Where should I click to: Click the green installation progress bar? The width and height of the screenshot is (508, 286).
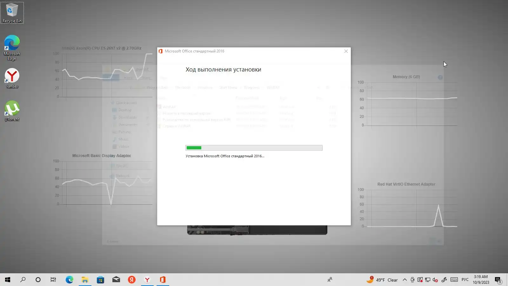coord(254,148)
